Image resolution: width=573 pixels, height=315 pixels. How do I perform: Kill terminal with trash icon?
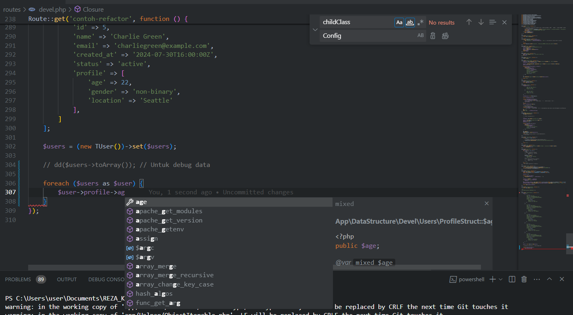point(524,279)
